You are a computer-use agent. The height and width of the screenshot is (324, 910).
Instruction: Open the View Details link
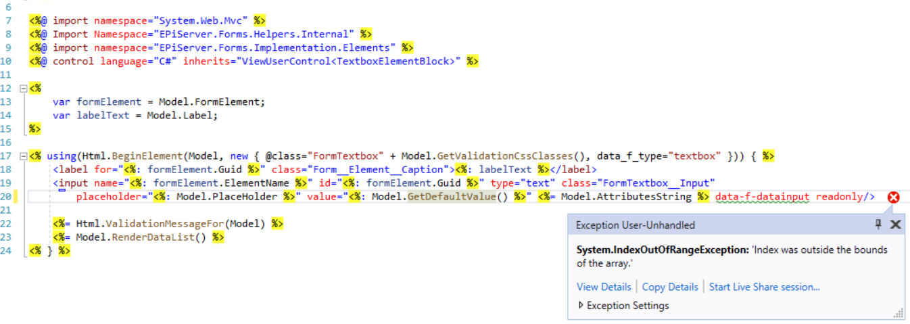tap(603, 287)
